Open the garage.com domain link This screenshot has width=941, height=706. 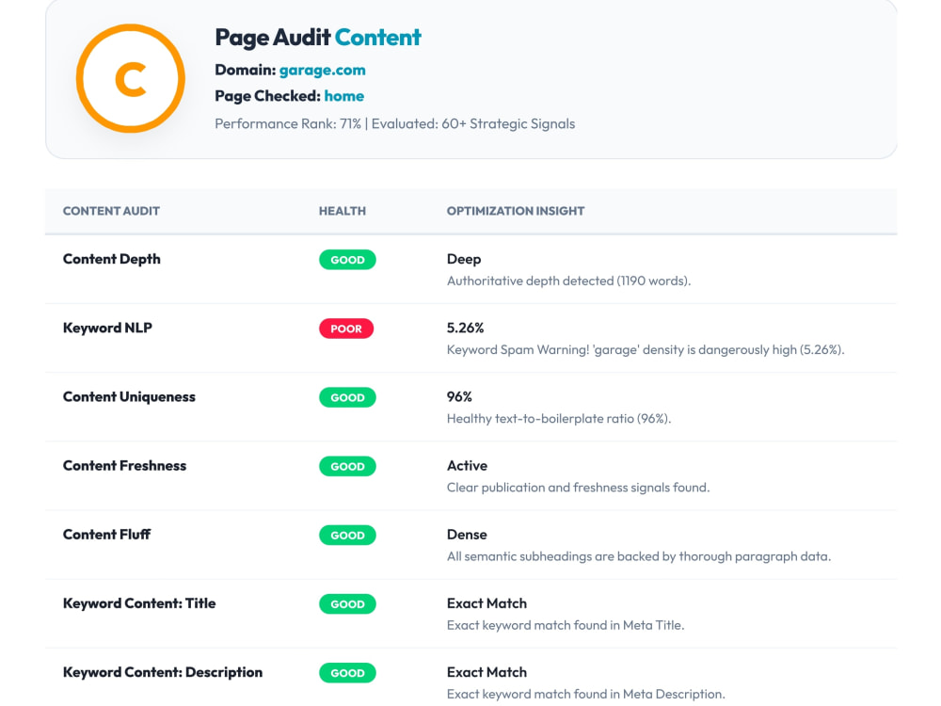tap(322, 71)
